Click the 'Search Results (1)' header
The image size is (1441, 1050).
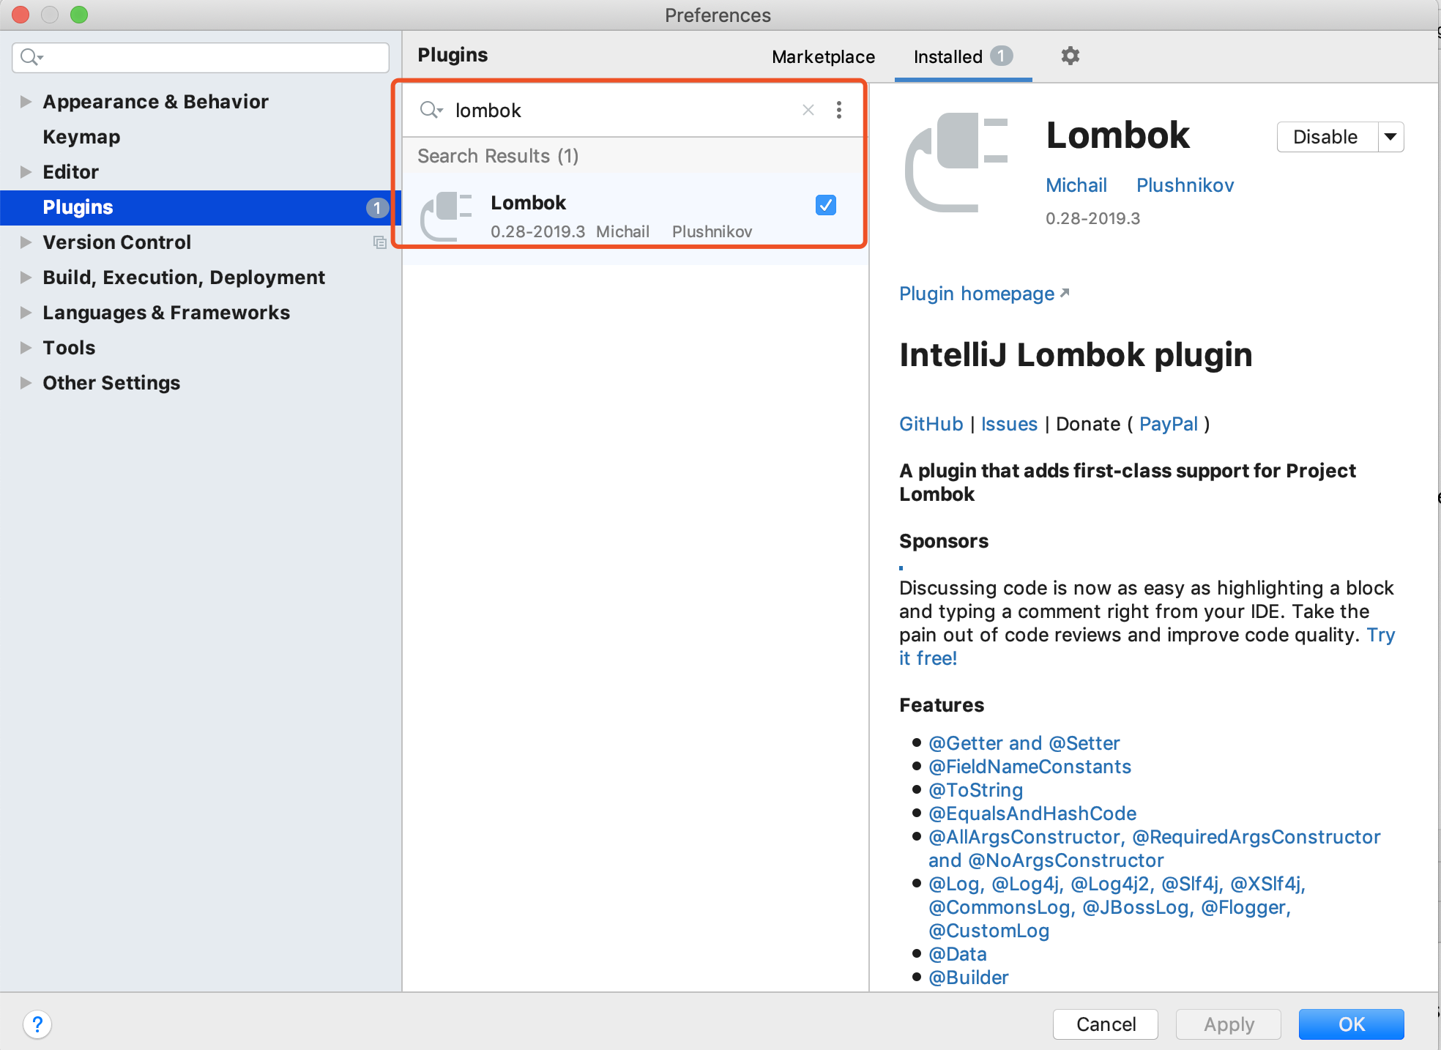[x=498, y=156]
